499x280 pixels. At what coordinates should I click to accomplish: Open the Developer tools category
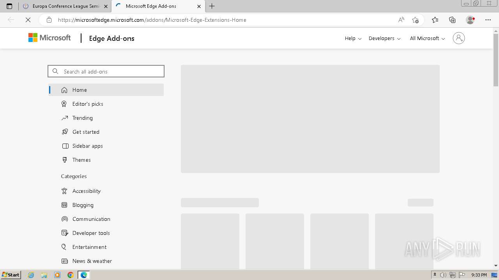(106, 233)
